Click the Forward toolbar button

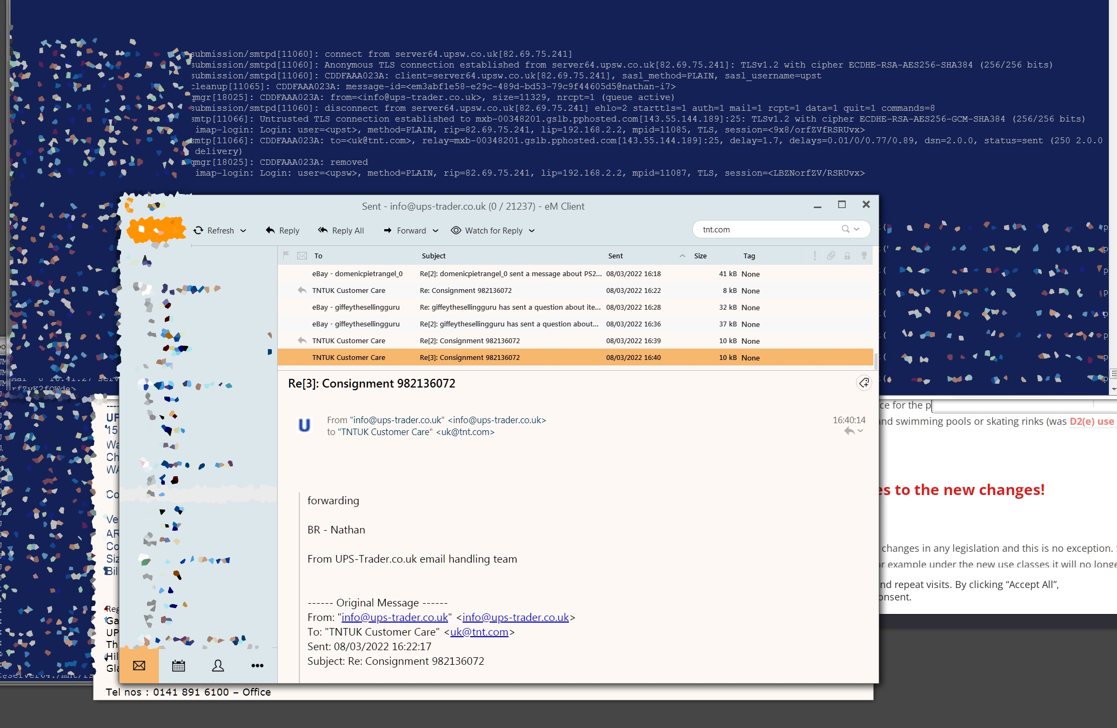405,230
